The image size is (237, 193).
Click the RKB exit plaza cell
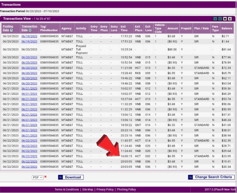[138, 73]
